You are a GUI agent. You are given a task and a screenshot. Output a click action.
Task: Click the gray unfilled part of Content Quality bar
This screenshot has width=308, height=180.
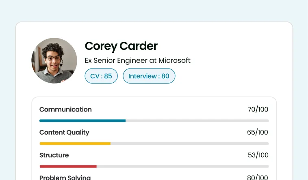pos(190,144)
